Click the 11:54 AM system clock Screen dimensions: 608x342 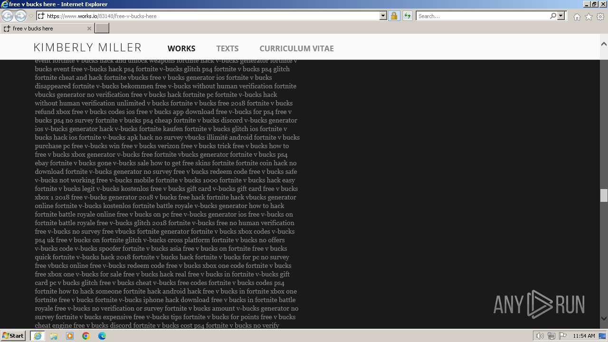(584, 336)
